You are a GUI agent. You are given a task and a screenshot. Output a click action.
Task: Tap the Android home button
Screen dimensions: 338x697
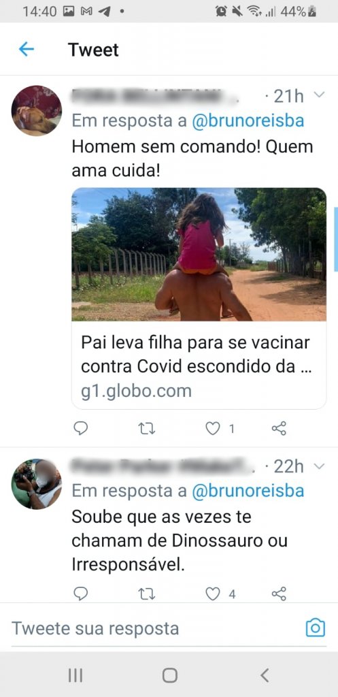click(x=169, y=675)
